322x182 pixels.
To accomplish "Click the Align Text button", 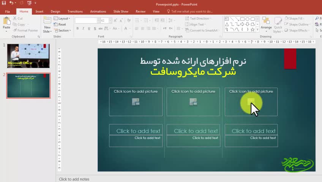I will pos(196,24).
